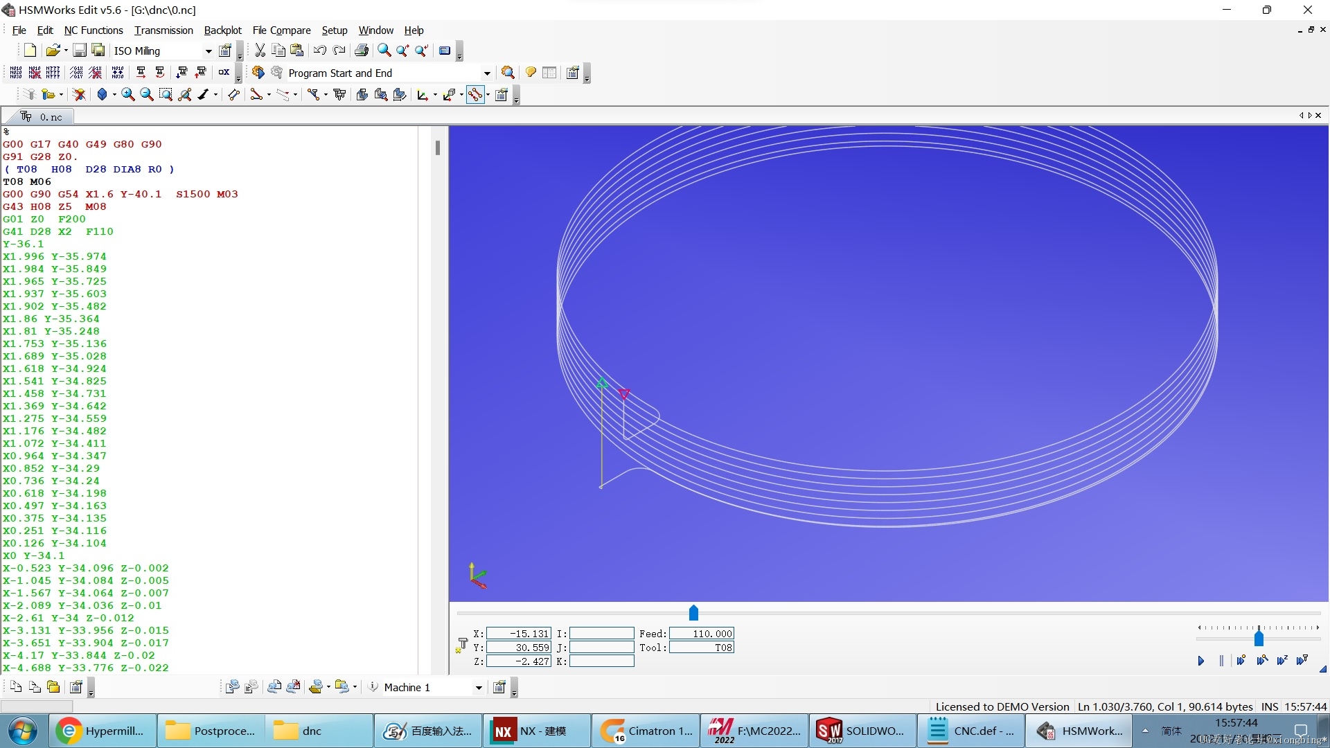Expand the arrow next to the solid model icon
This screenshot has height=748, width=1330.
[114, 95]
